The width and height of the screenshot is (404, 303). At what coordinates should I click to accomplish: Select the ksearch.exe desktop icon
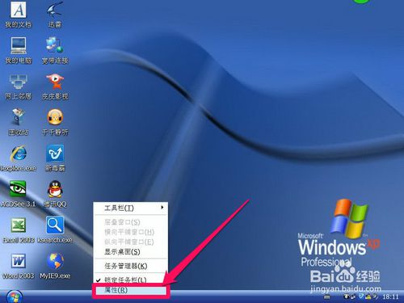click(x=55, y=229)
